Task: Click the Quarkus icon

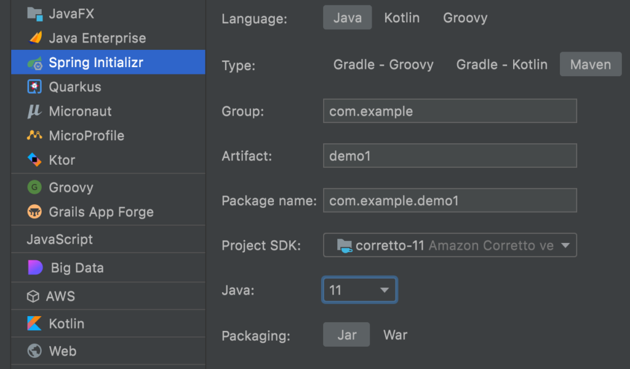Action: pos(33,87)
